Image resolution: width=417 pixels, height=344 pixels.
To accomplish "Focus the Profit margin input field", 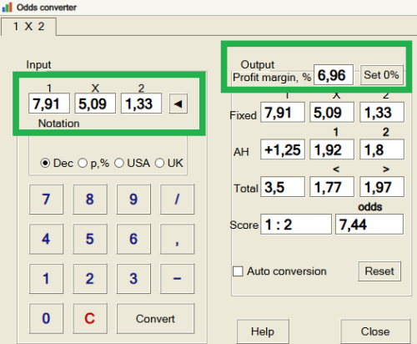I will (334, 75).
